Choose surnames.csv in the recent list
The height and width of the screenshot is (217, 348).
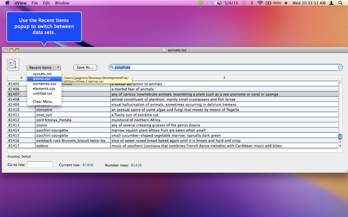(44, 84)
